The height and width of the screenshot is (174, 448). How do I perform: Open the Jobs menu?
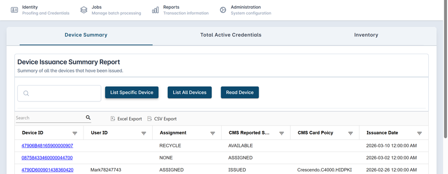pyautogui.click(x=111, y=10)
